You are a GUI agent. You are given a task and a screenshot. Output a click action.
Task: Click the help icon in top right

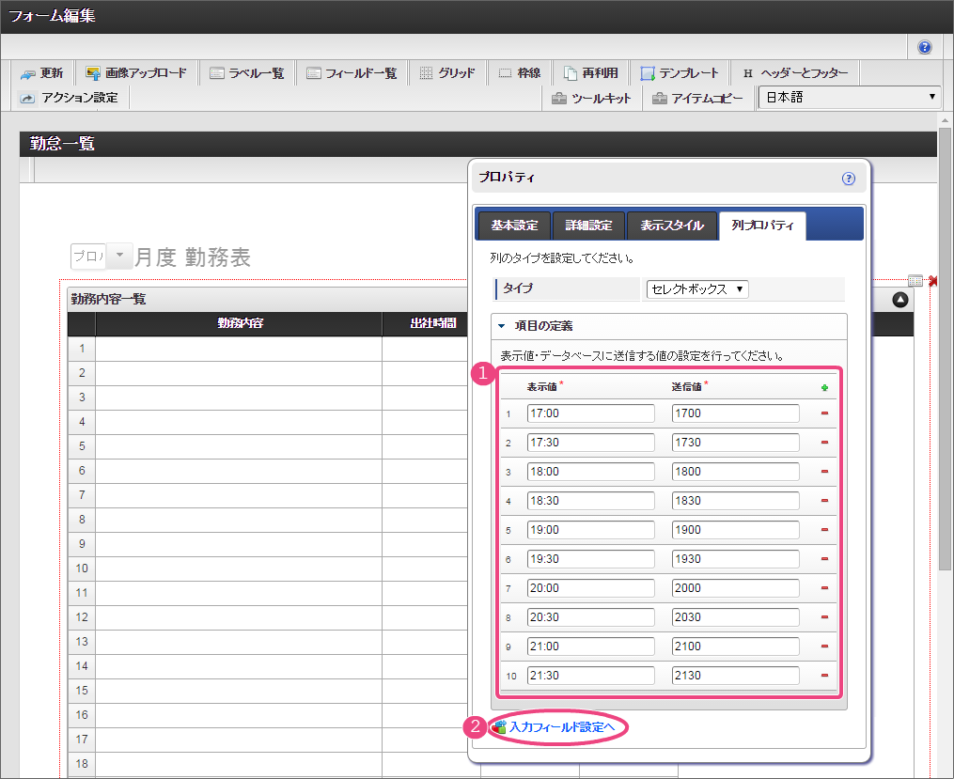925,47
